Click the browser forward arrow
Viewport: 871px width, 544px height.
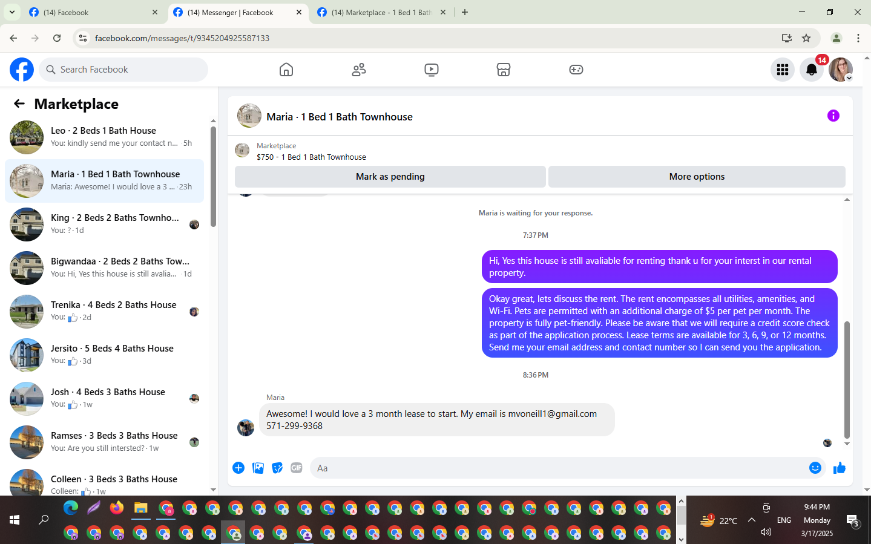pyautogui.click(x=35, y=38)
